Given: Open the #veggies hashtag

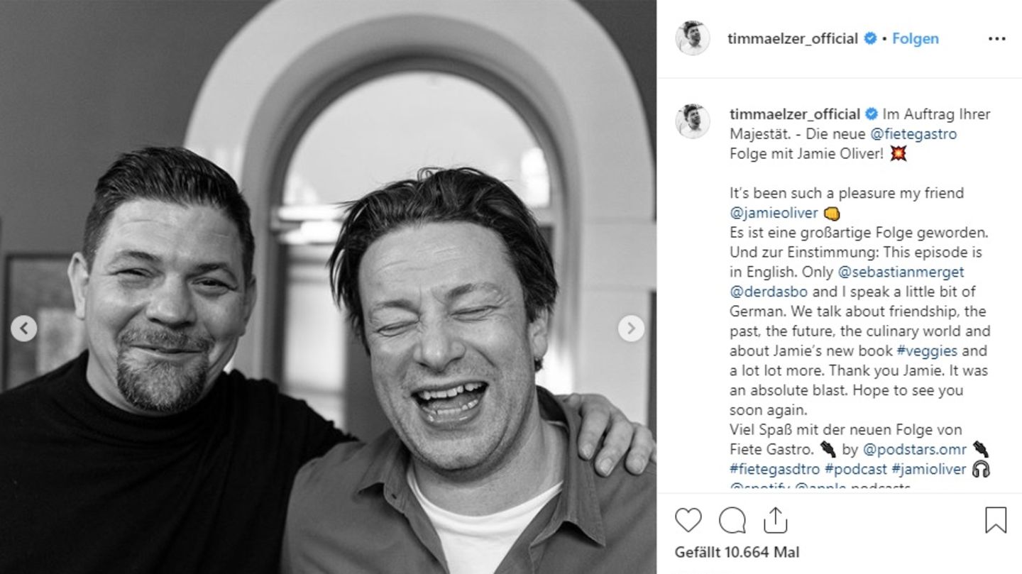Looking at the screenshot, I should [927, 351].
